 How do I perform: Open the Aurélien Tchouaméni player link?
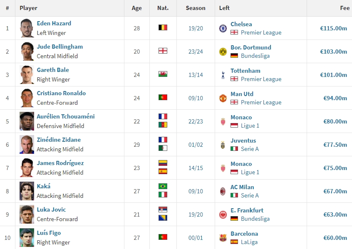(66, 116)
